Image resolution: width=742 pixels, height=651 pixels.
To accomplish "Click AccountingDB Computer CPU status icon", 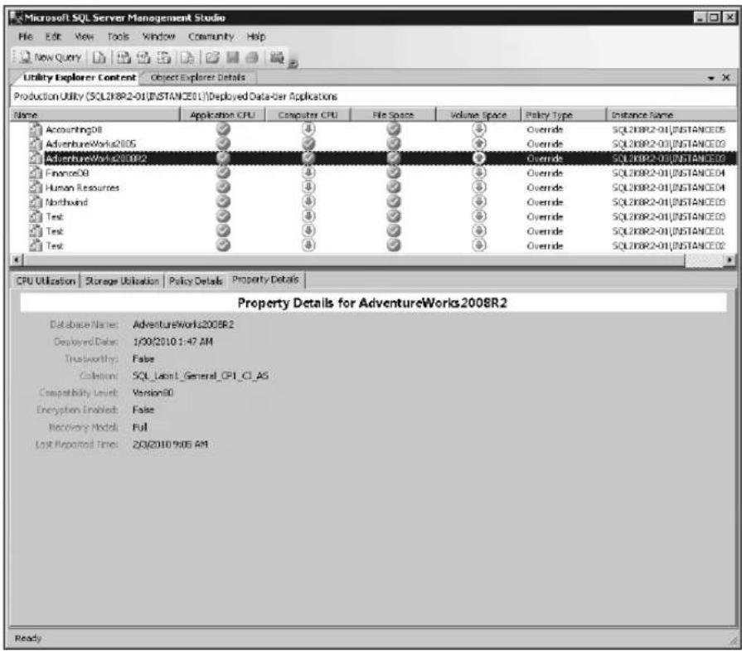I will pos(308,129).
